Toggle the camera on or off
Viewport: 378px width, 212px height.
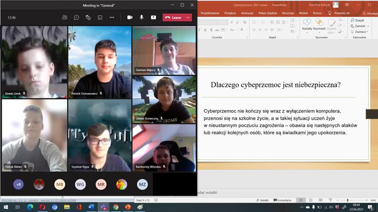(130, 17)
